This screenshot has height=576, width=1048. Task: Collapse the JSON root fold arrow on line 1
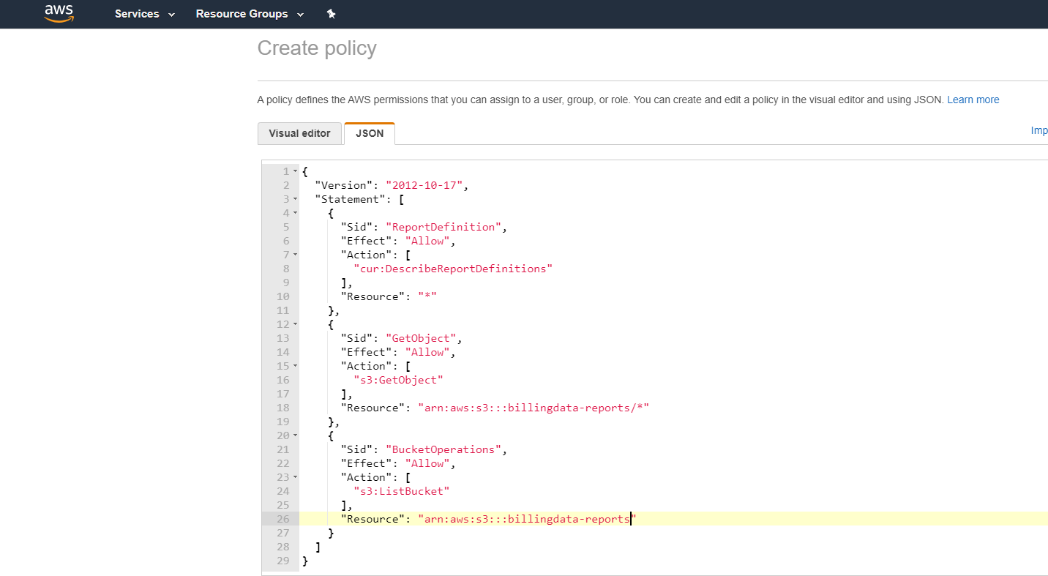click(295, 171)
